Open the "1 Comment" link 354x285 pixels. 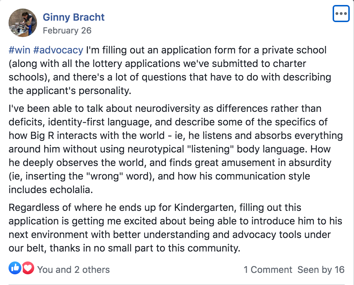coord(268,270)
